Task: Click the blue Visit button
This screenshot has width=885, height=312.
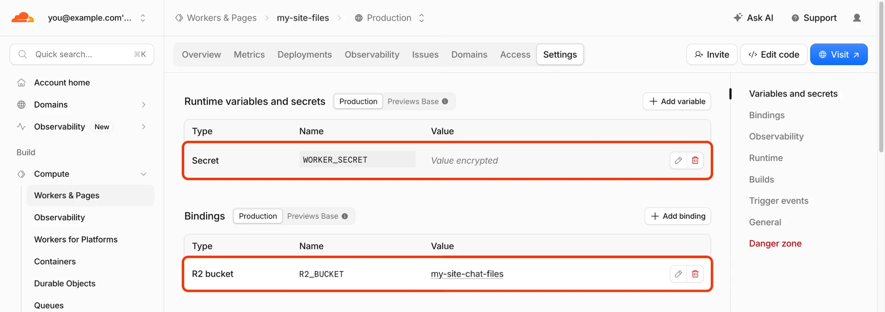Action: coord(839,54)
